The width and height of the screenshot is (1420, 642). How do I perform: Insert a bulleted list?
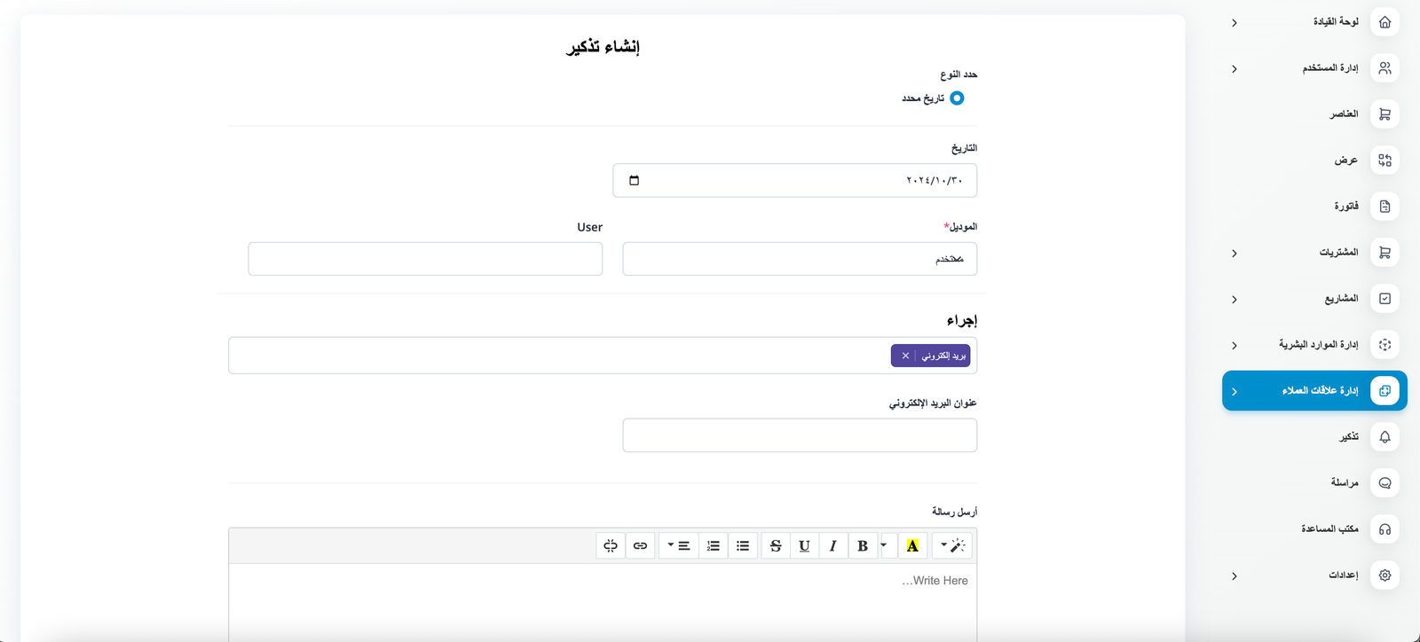[743, 546]
